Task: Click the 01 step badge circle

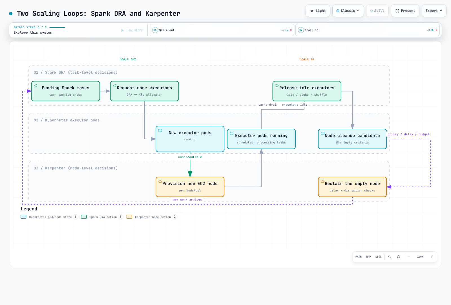Action: point(155,30)
